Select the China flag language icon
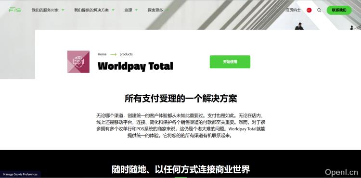This screenshot has height=178, width=361. pyautogui.click(x=309, y=10)
